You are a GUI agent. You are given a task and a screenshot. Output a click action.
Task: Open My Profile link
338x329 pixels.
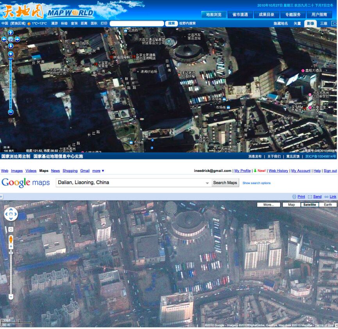[x=243, y=171]
